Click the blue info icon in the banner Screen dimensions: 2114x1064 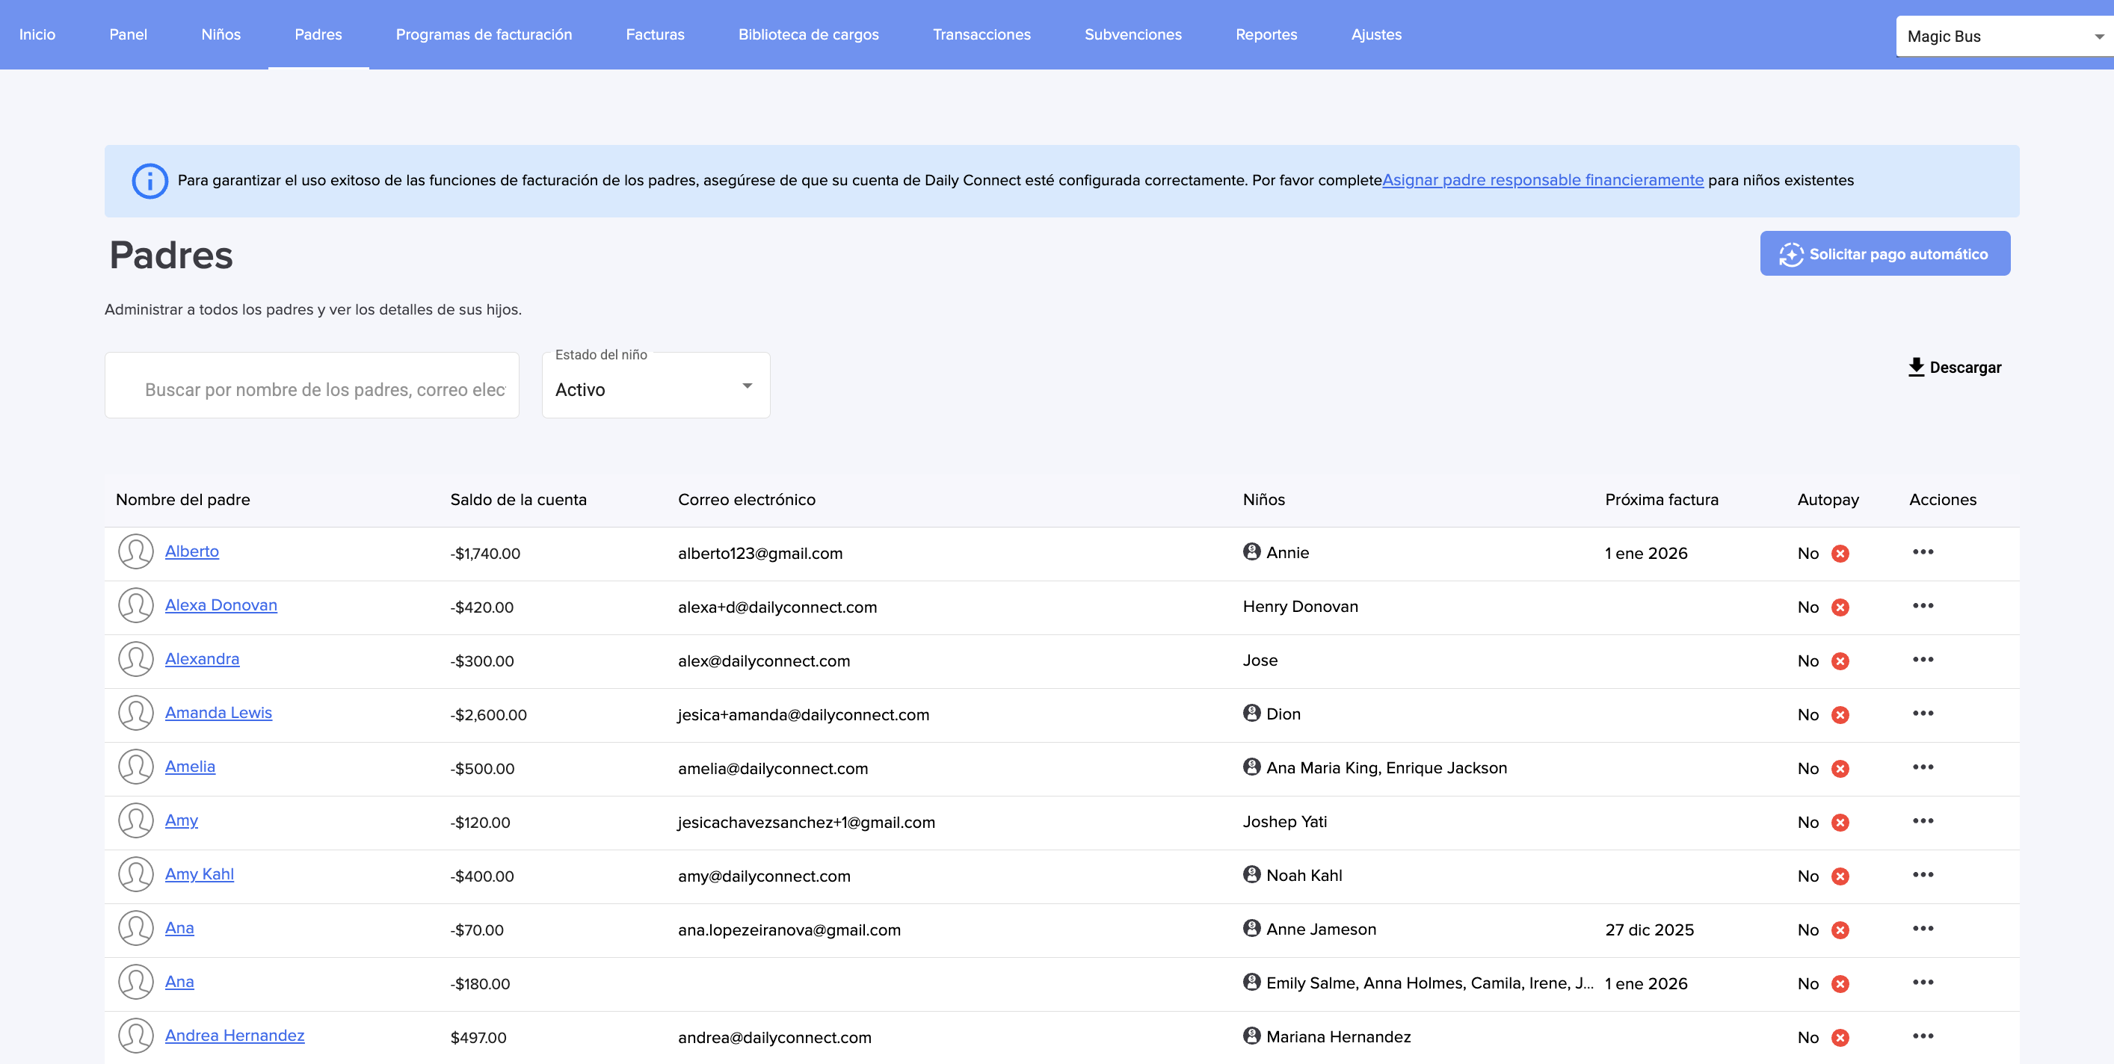150,181
